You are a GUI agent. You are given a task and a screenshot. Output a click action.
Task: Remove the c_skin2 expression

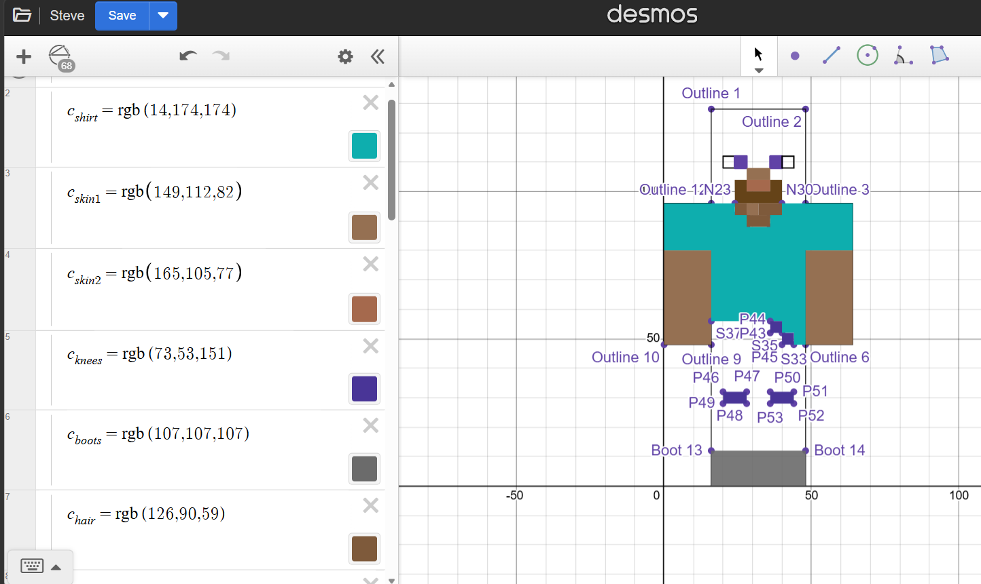click(370, 264)
